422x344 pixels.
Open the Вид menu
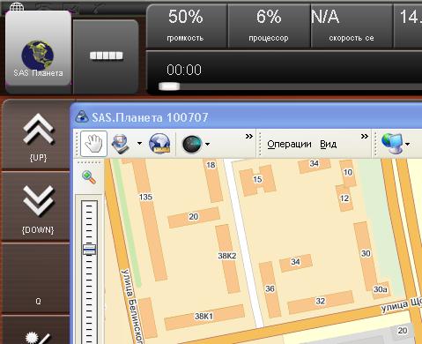click(328, 144)
